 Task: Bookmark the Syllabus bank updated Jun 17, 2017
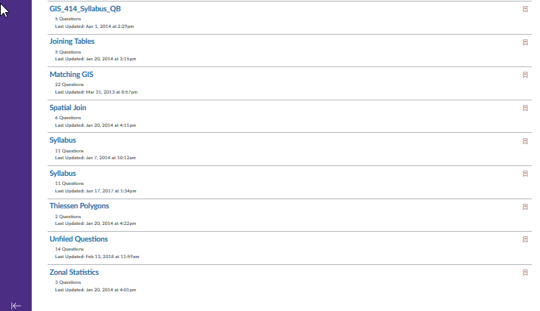pos(525,174)
